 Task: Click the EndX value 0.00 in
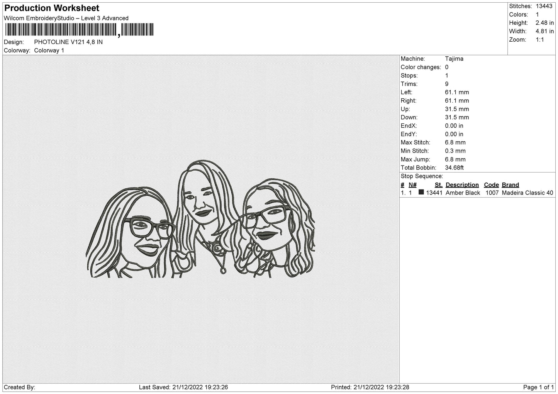pyautogui.click(x=454, y=126)
